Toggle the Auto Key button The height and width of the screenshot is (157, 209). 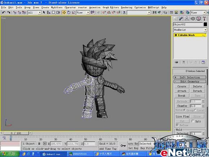pyautogui.click(x=133, y=144)
